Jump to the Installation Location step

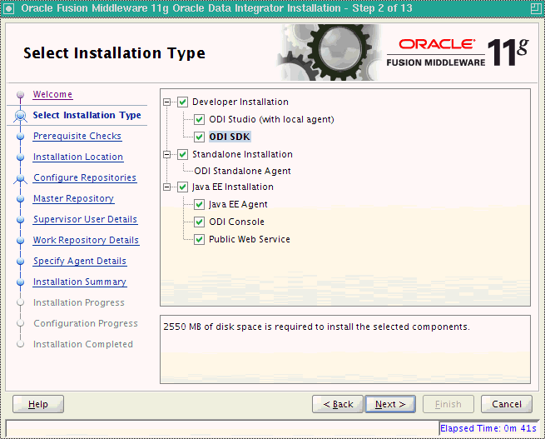pos(78,157)
